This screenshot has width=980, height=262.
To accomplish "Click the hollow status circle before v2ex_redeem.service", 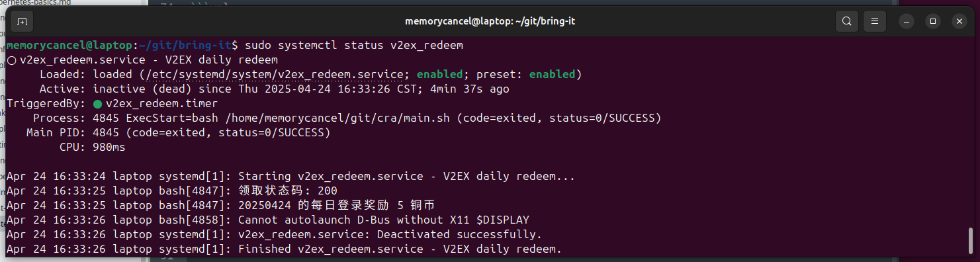I will click(11, 60).
